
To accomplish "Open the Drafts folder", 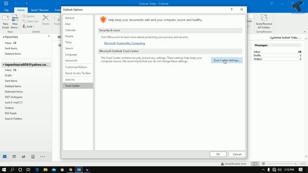I will coord(8,75).
